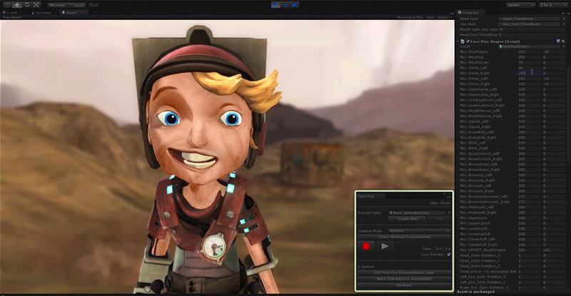Select the Rotate tool in toolbar
Screen dimensions: 571x296
(x=26, y=5)
